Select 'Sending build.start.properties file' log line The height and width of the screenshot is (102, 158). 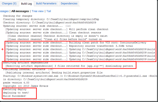(54, 73)
